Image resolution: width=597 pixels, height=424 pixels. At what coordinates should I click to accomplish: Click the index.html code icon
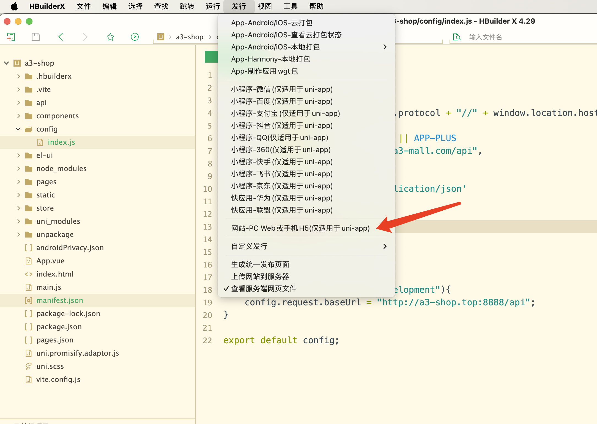pyautogui.click(x=29, y=274)
